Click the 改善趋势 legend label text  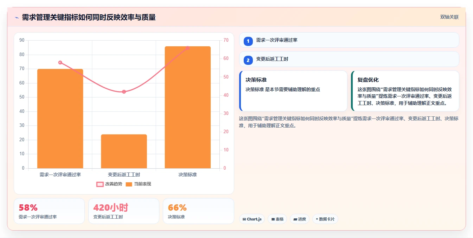tap(114, 184)
